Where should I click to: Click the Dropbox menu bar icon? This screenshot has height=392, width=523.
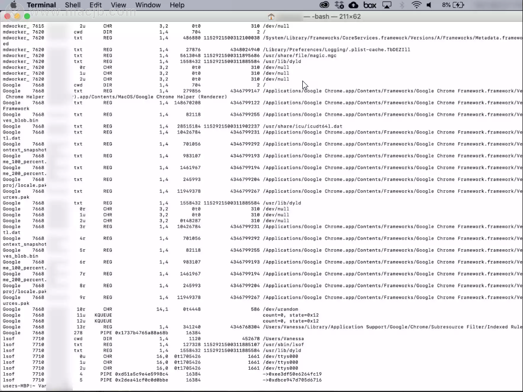tap(339, 5)
